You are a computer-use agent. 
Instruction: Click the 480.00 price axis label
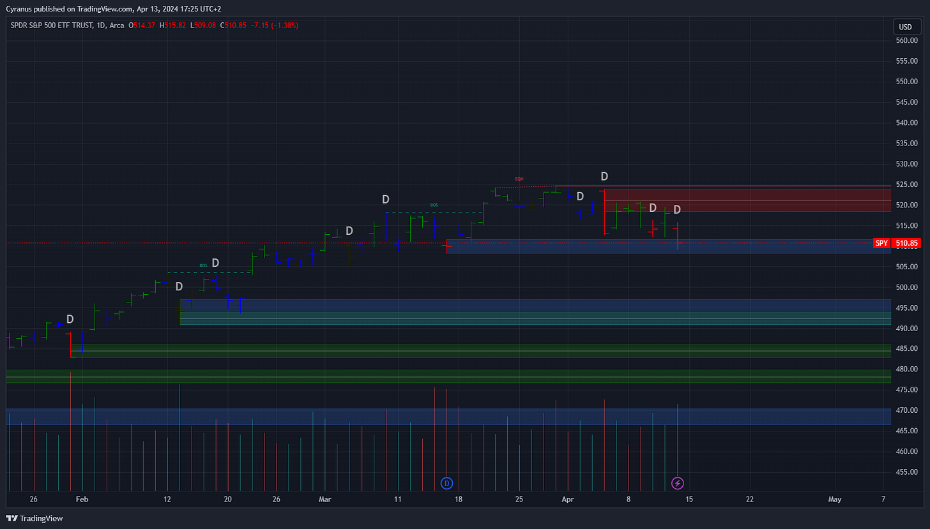coord(907,369)
